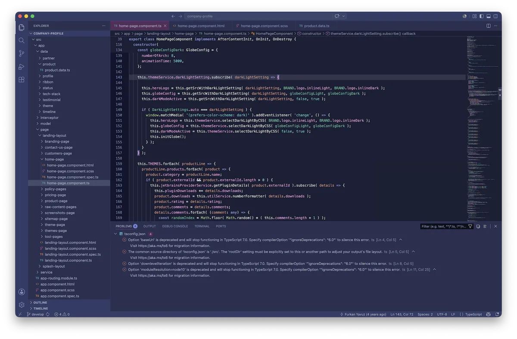
Task: Collapse tsconfig.json problems group
Action: tap(115, 234)
